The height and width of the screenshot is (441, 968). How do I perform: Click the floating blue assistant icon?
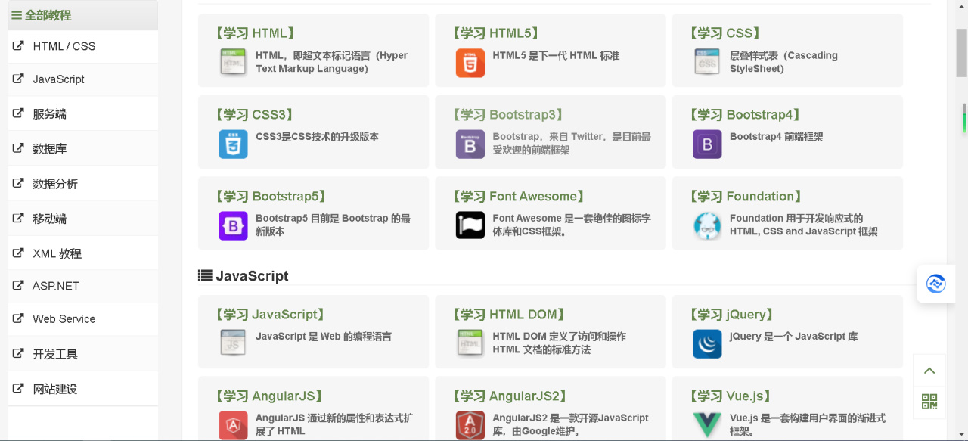click(936, 284)
